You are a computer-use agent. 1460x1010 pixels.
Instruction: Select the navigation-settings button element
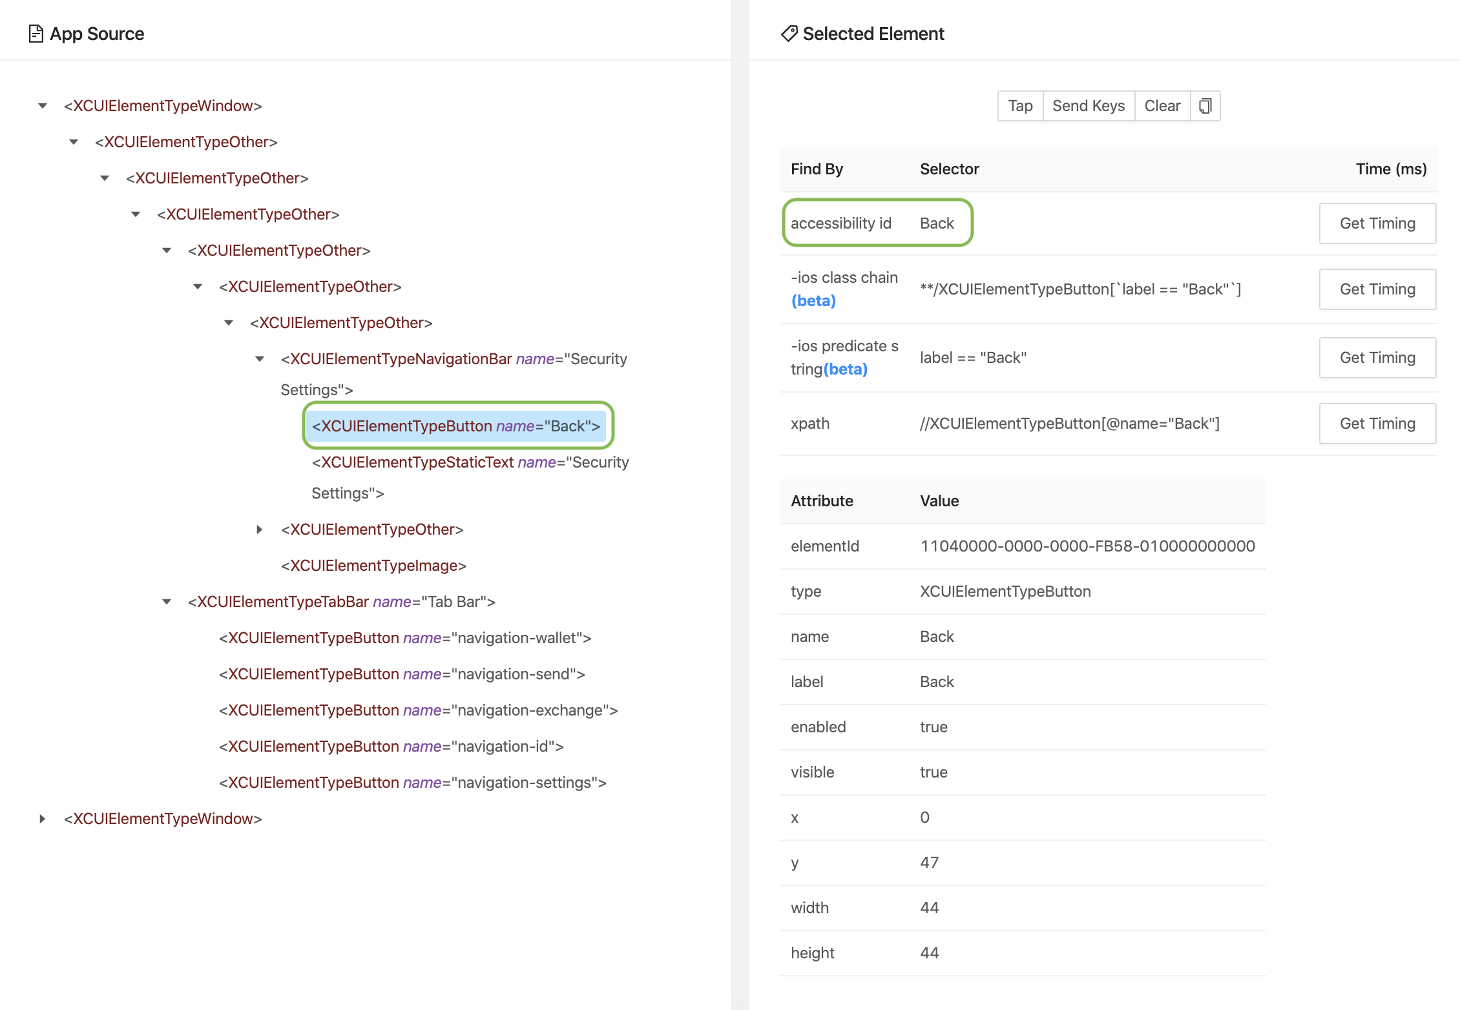pos(412,783)
